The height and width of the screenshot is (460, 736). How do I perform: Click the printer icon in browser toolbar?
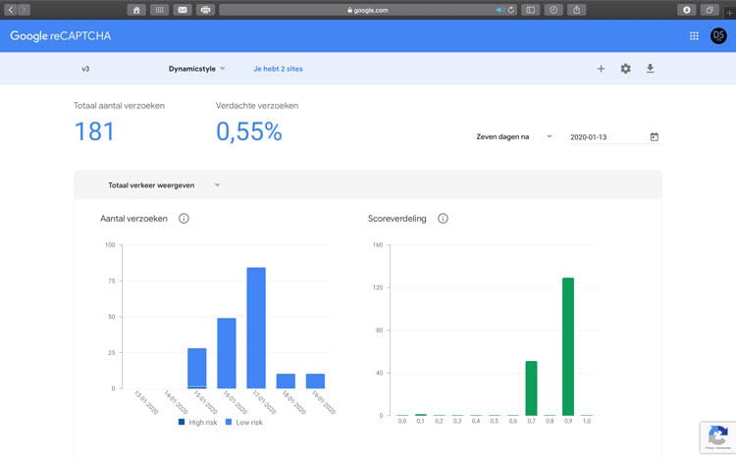(x=206, y=10)
